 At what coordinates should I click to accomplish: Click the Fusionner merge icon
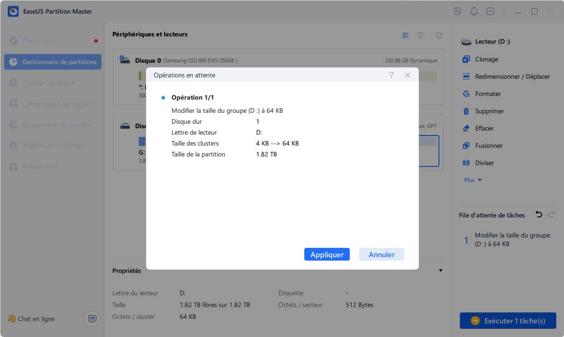(x=466, y=146)
